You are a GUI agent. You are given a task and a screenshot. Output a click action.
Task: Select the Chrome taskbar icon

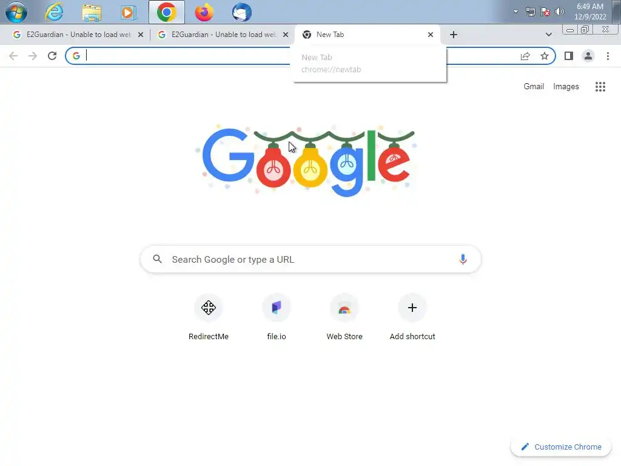pos(166,12)
